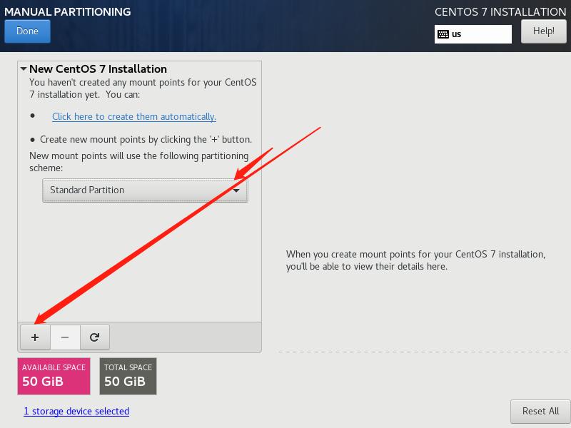Click the dropdown arrow on the partitioning scheme selector
The width and height of the screenshot is (571, 428).
pyautogui.click(x=236, y=190)
